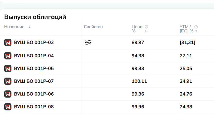The image size is (214, 119).
Task: Open bond ВУШ БО 001Р-08
Action: (34, 107)
